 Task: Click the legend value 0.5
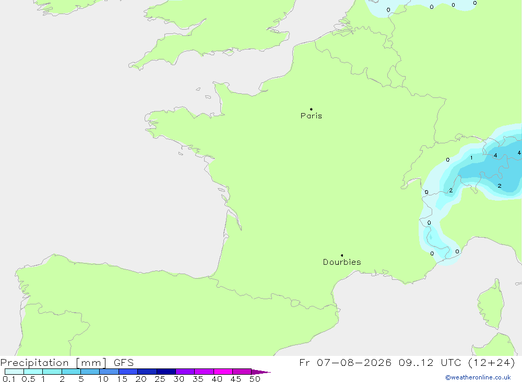pos(28,379)
